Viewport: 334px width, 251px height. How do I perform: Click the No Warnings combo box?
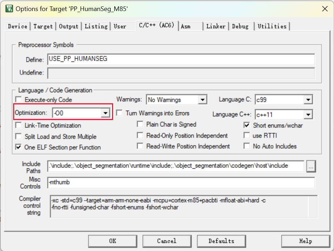click(x=176, y=100)
